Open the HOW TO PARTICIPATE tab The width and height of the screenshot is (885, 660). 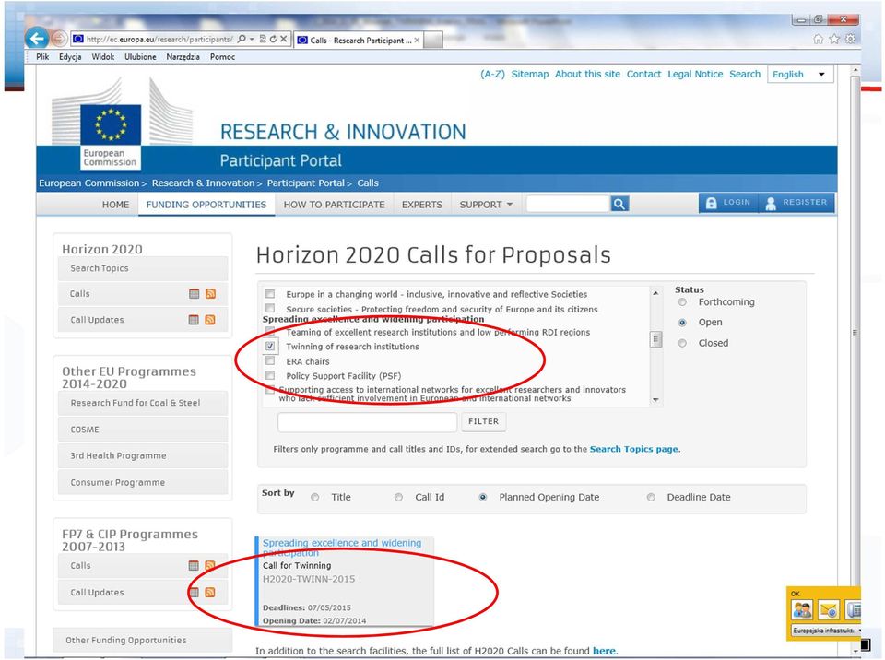pyautogui.click(x=334, y=205)
